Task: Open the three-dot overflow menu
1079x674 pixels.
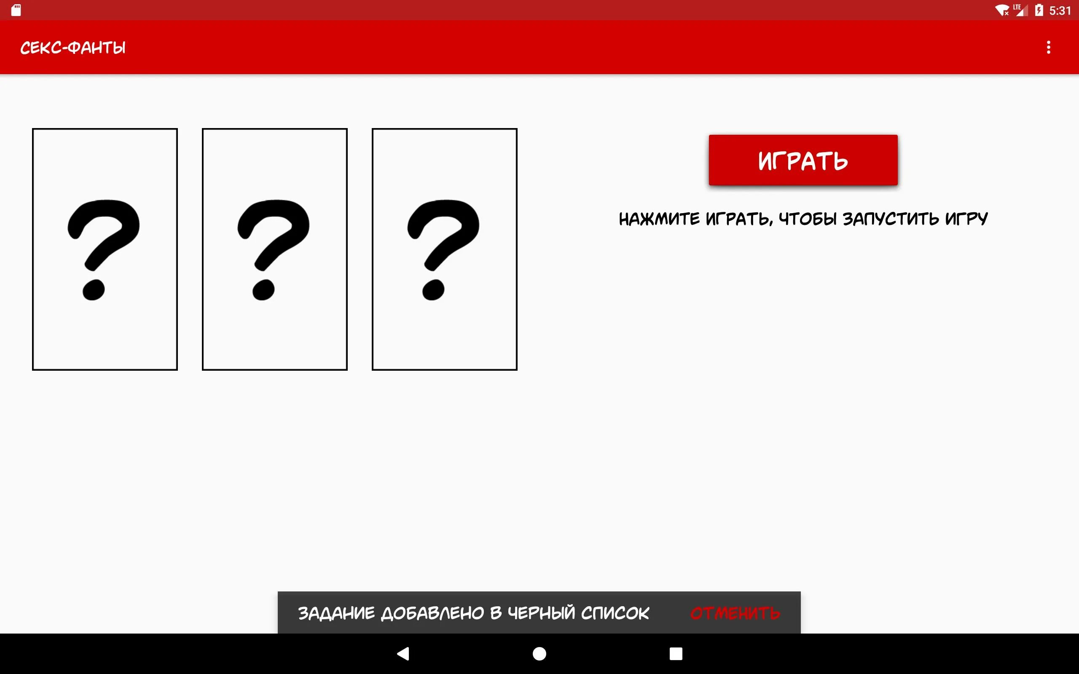Action: coord(1049,47)
